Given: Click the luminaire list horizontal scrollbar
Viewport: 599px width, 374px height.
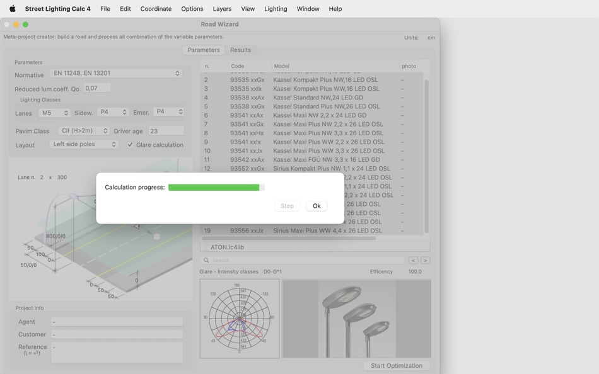Looking at the screenshot, I should 289,238.
